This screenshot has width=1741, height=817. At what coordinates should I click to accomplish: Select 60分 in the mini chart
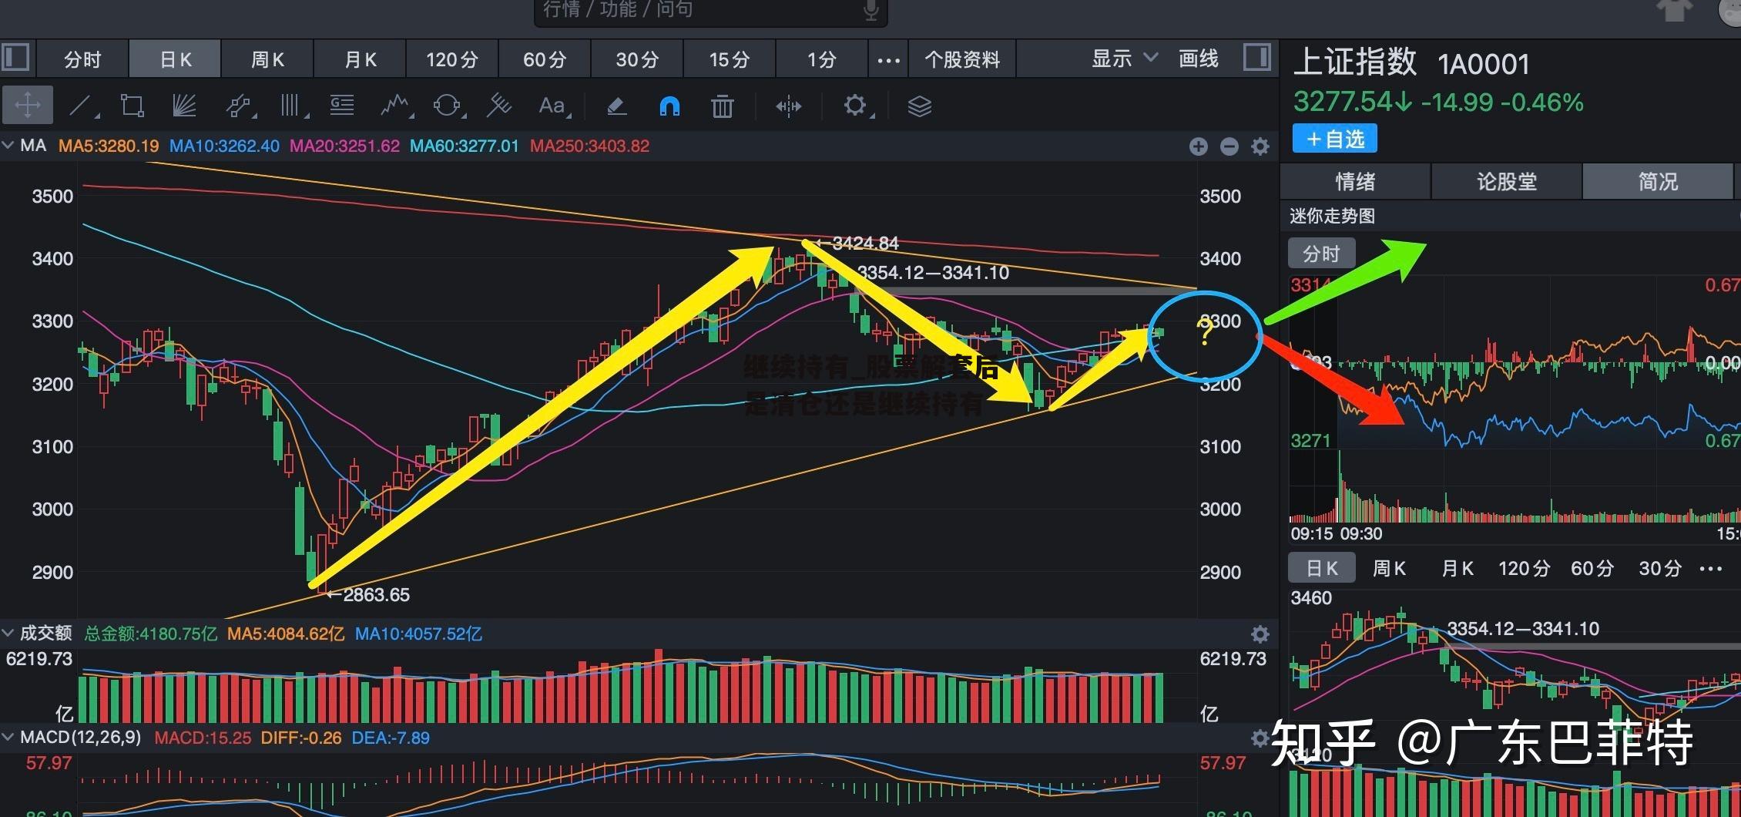tap(1592, 569)
